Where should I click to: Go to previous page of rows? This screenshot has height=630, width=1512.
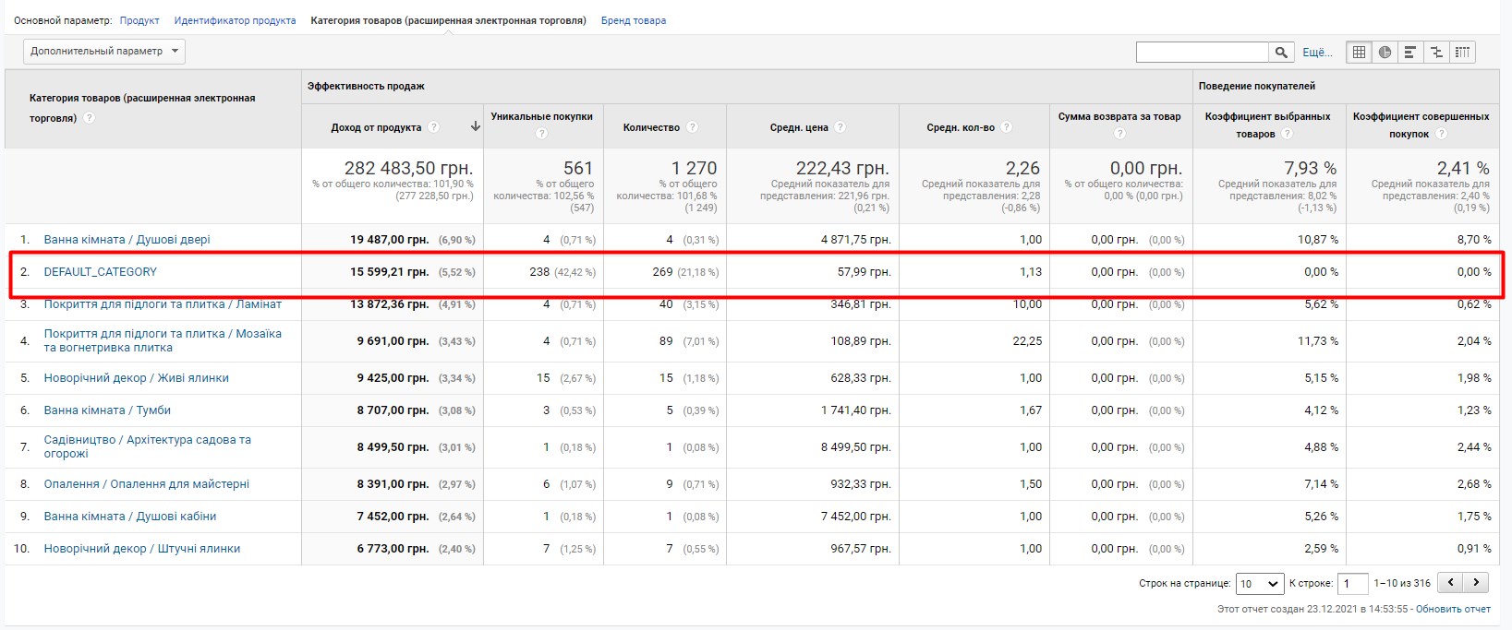point(1452,583)
